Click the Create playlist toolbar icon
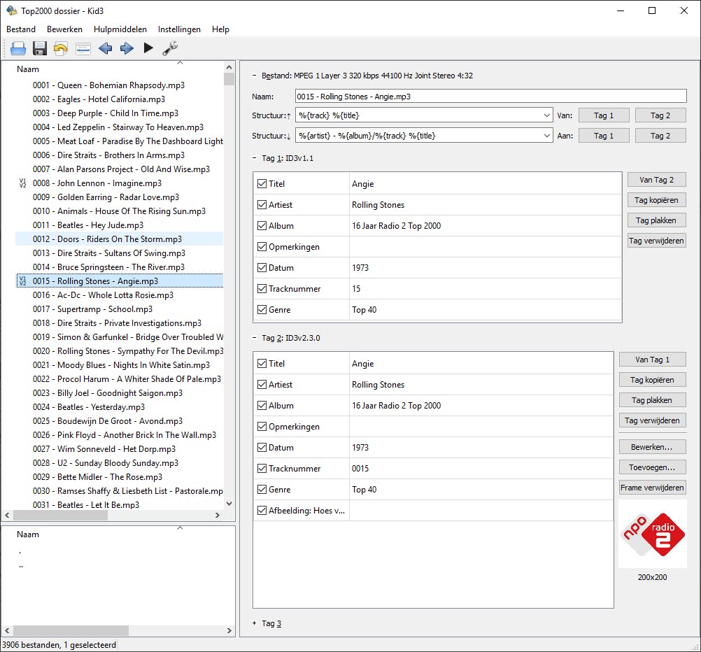This screenshot has height=652, width=701. 83,48
